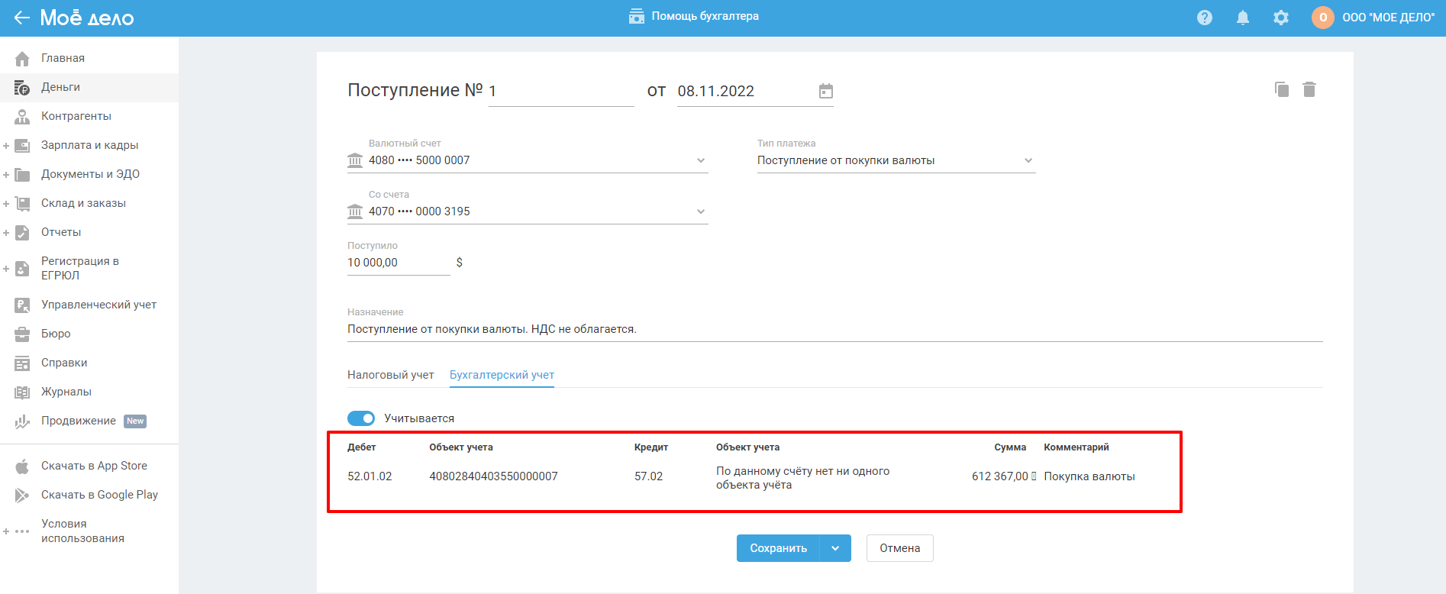Switch to Бухгалтерский учет tab
This screenshot has height=594, width=1446.
pyautogui.click(x=502, y=375)
